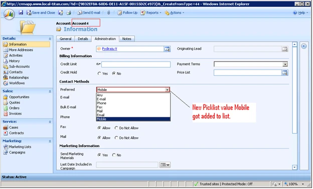
Task: Open the Payment Terms dropdown
Action: (x=285, y=64)
